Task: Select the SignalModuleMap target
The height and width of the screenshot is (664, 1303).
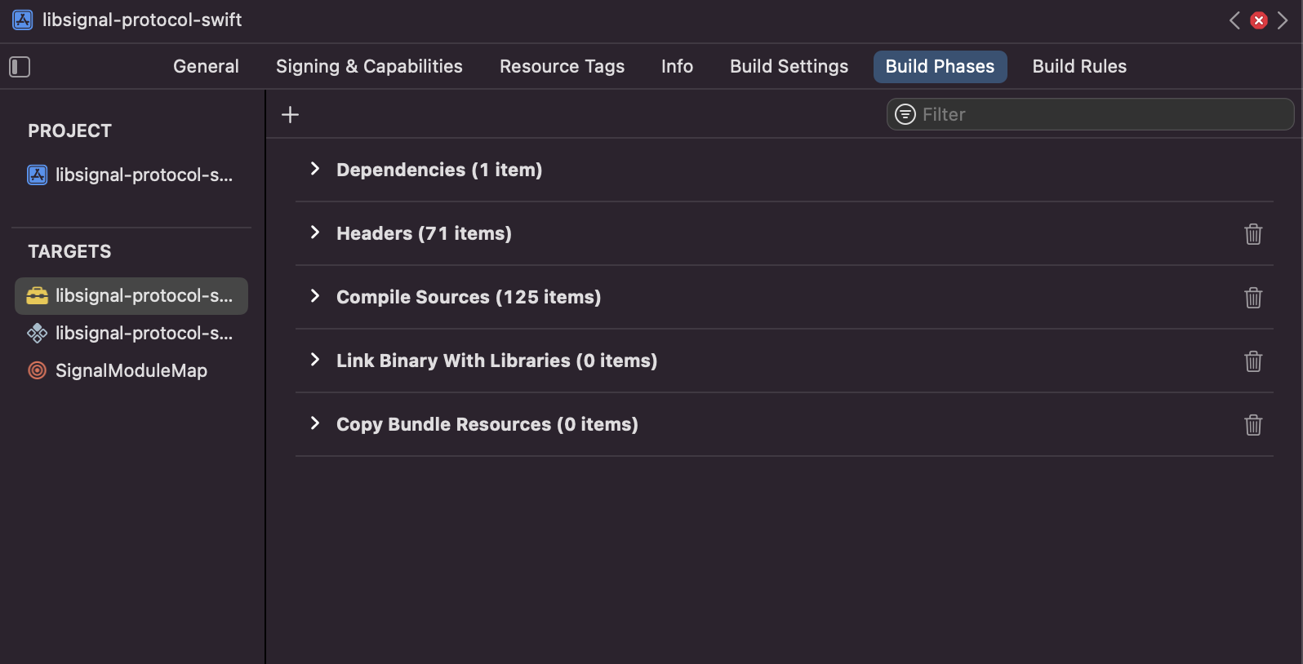Action: (131, 371)
